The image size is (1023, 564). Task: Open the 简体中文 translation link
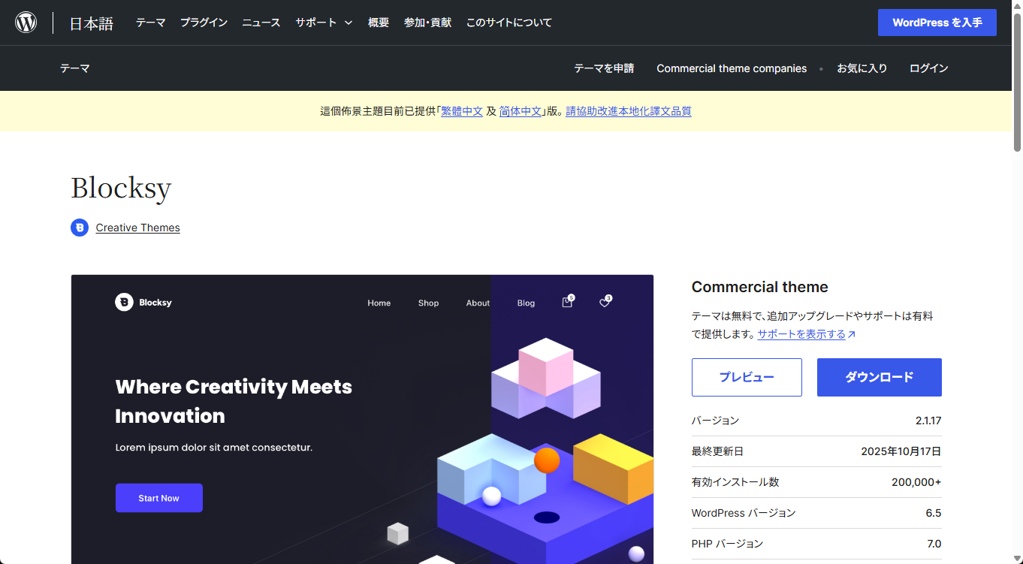tap(521, 111)
